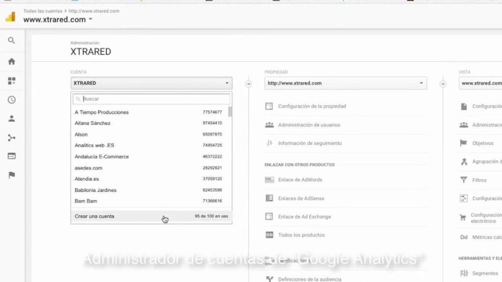Open the www.xtrared.com account selector arrow
Image resolution: width=502 pixels, height=282 pixels.
(91, 20)
